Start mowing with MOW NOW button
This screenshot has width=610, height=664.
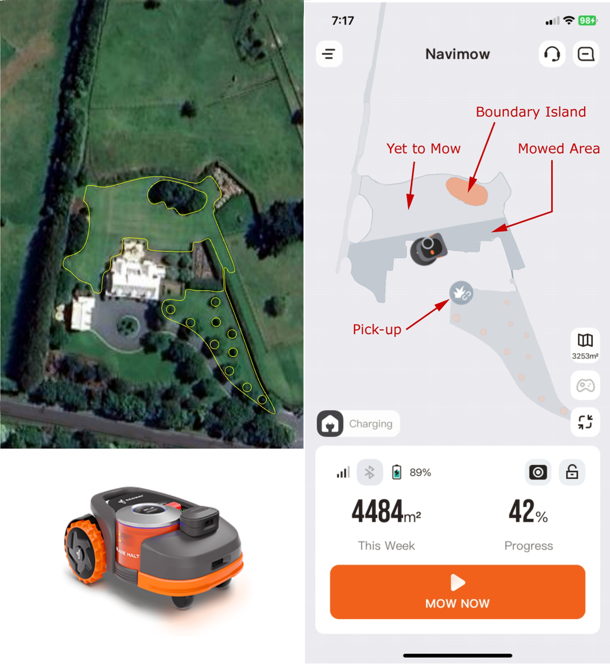(x=457, y=592)
